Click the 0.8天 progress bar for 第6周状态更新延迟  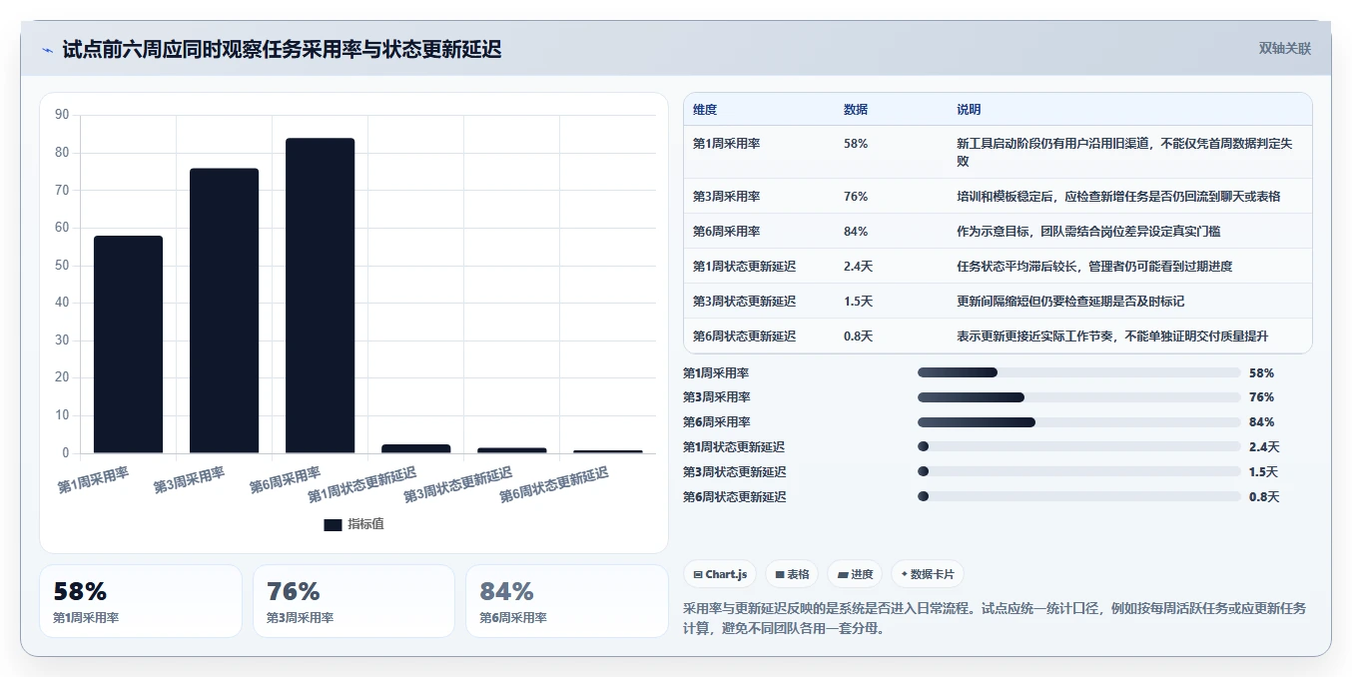tap(1078, 496)
